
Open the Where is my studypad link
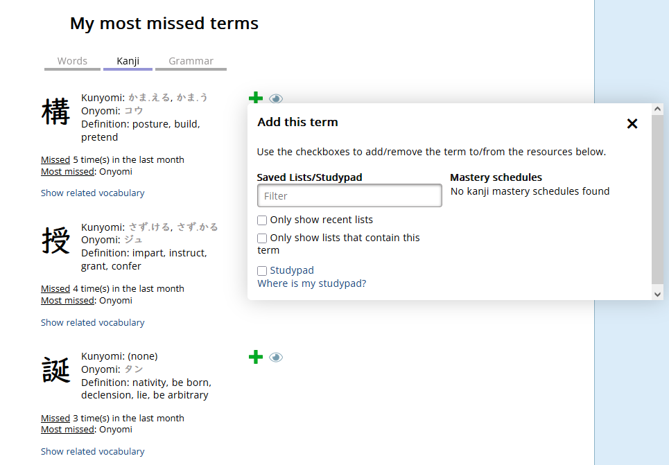(312, 283)
